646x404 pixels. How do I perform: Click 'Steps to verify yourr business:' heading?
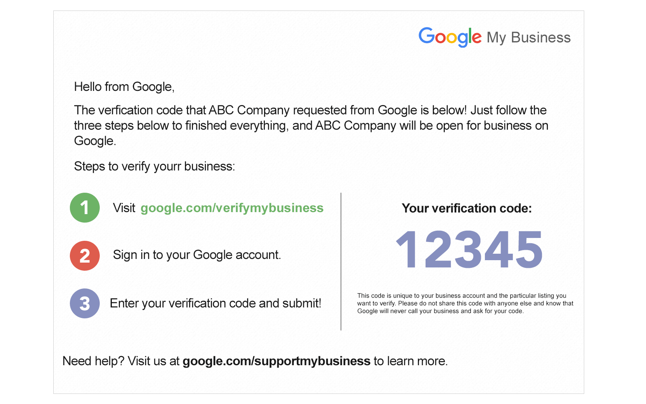(155, 166)
